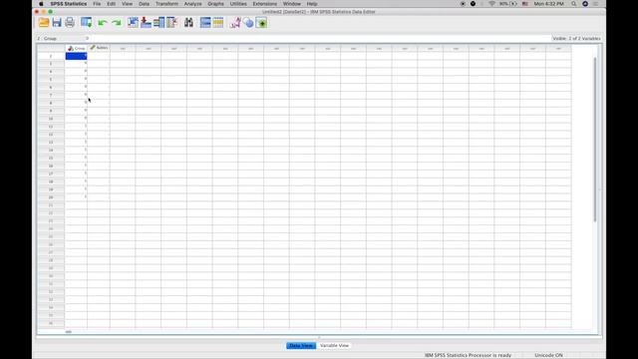Select the Before column header
638x359 pixels.
pos(99,48)
